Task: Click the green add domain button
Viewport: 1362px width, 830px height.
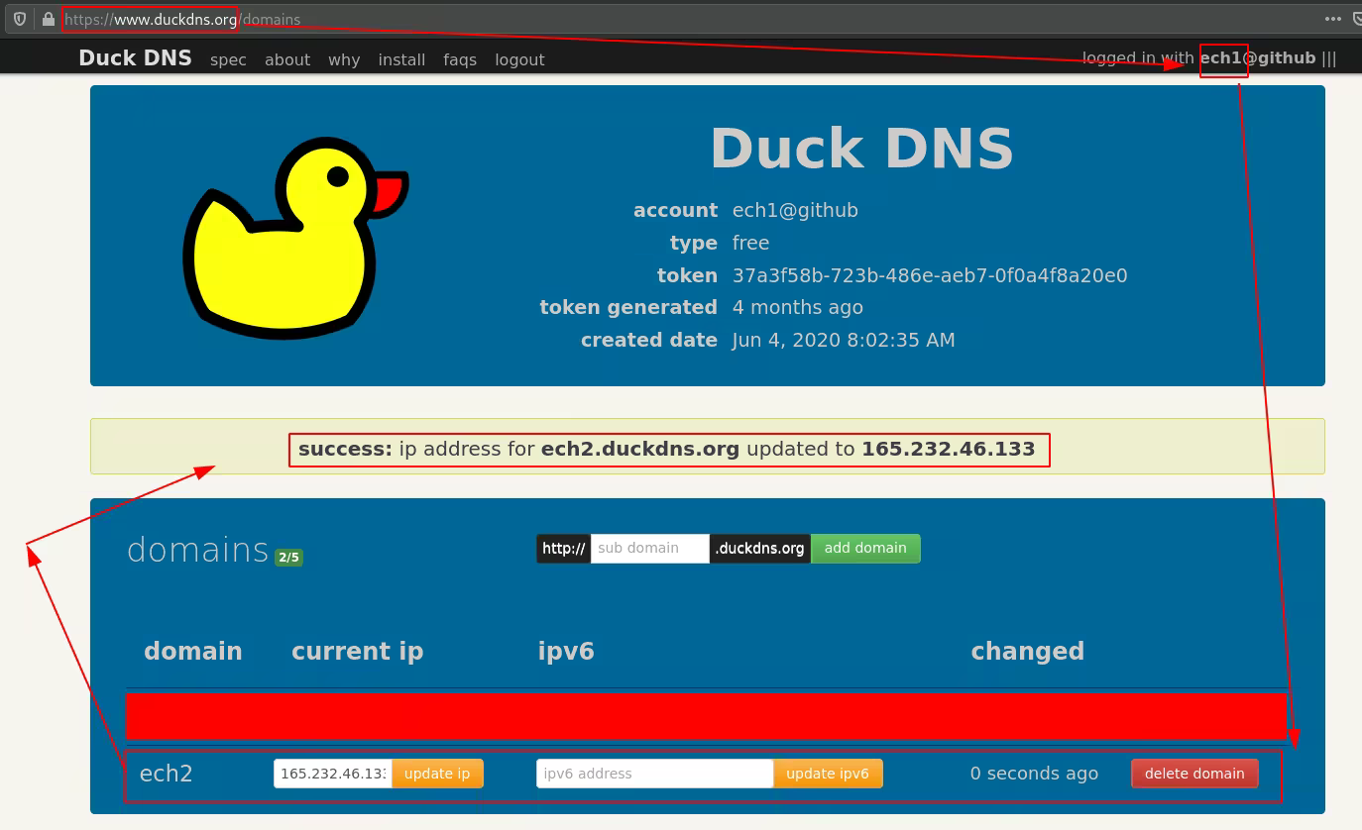Action: pos(865,548)
